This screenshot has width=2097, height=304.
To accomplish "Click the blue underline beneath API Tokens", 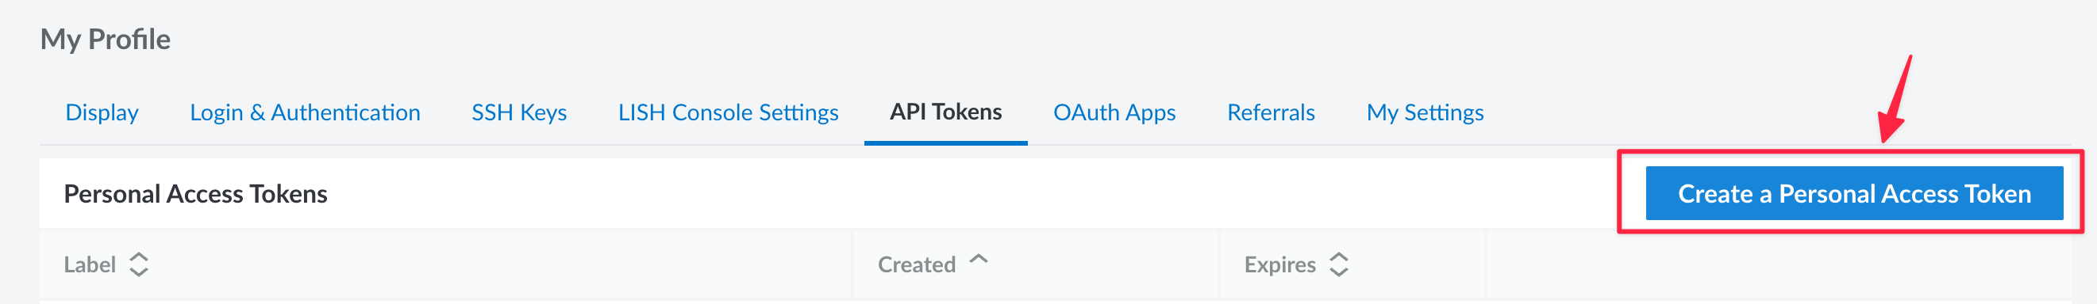I will tap(946, 142).
